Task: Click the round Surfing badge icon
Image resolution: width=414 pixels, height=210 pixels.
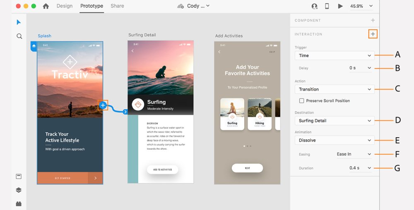Action: pyautogui.click(x=138, y=105)
